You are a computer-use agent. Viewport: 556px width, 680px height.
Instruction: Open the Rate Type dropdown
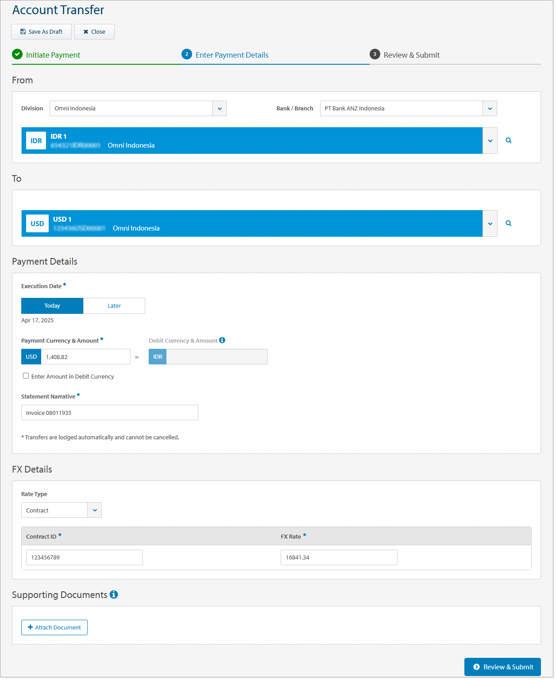[95, 510]
